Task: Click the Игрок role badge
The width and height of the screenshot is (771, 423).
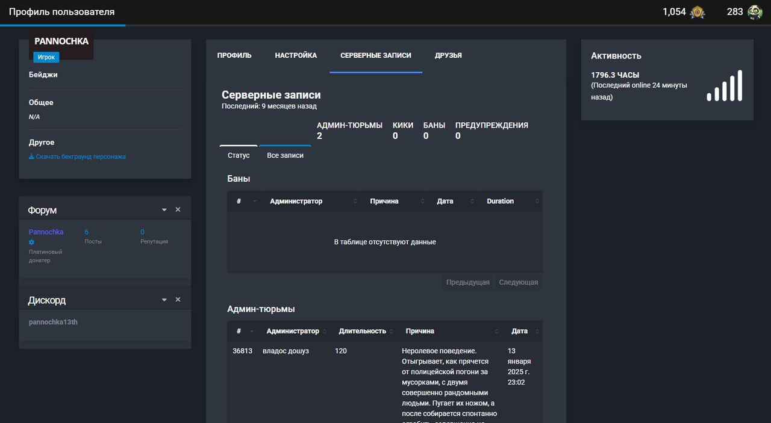Action: (x=46, y=57)
